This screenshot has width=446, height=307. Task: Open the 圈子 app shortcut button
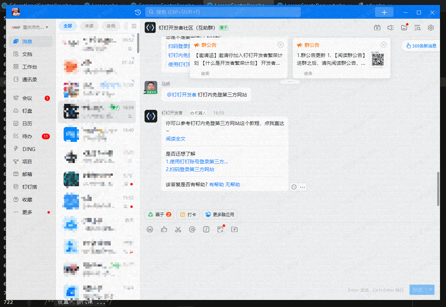click(x=159, y=215)
